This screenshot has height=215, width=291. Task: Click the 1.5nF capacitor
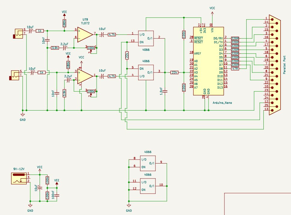point(165,91)
